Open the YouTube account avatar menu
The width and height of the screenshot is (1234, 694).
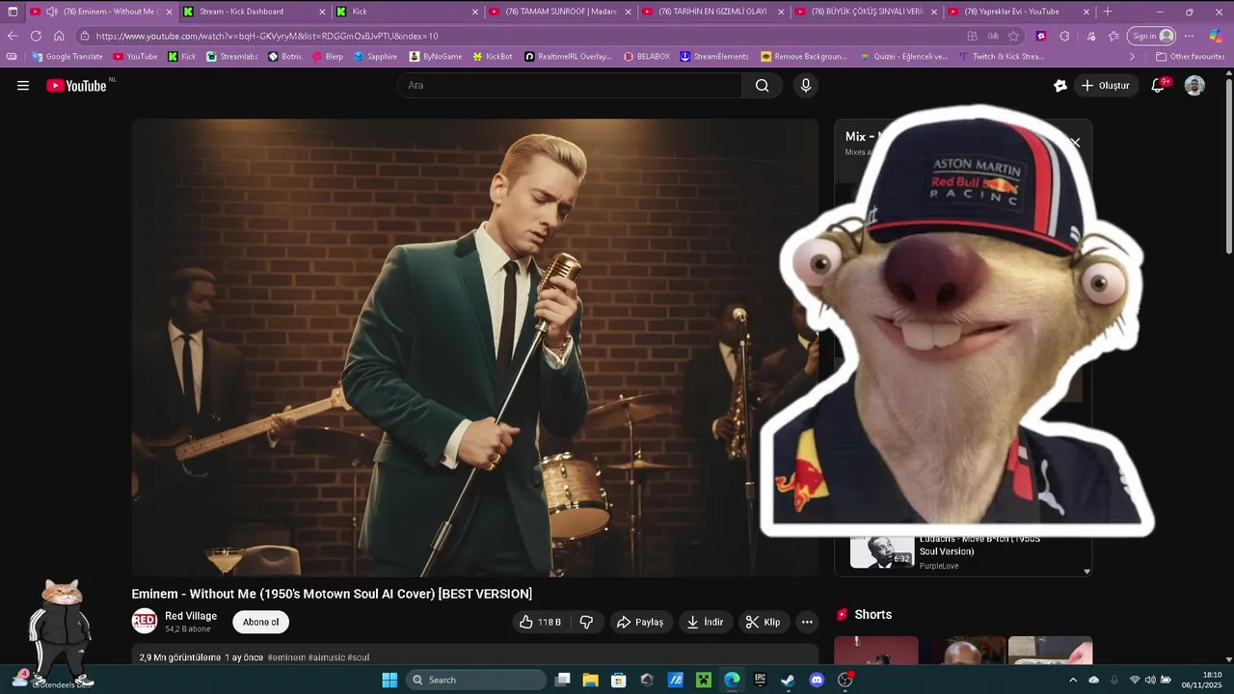pos(1194,86)
